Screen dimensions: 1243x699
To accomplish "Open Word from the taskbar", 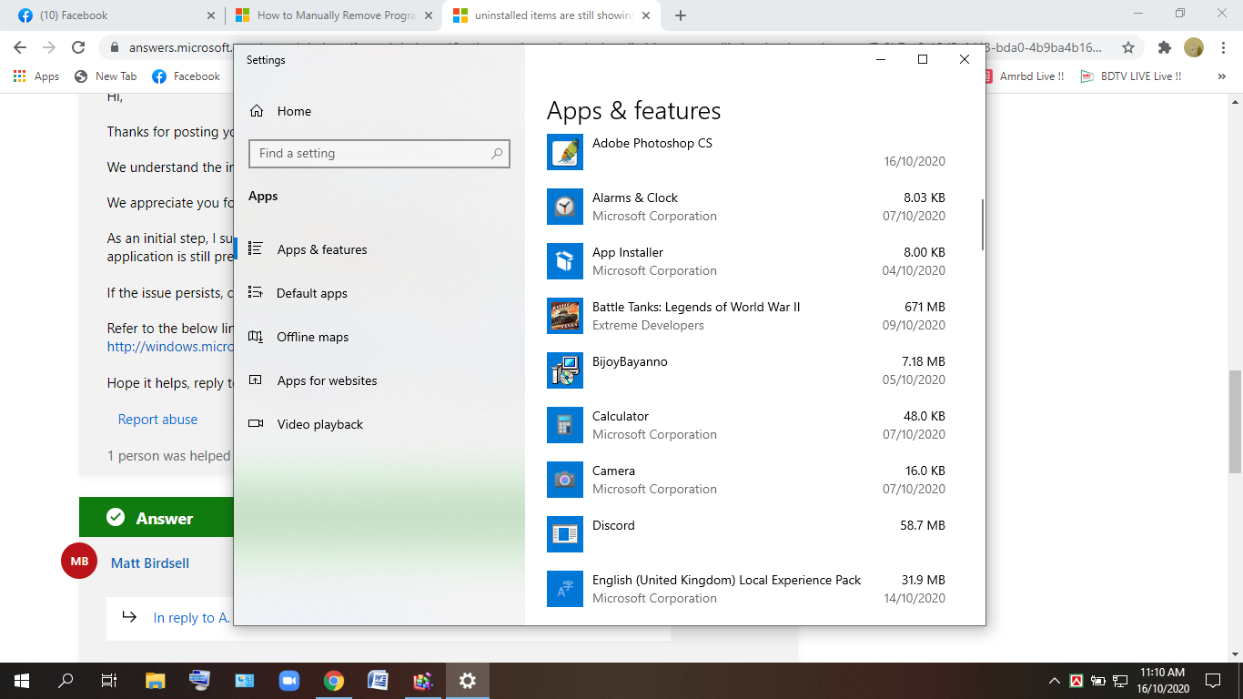I will click(x=378, y=681).
